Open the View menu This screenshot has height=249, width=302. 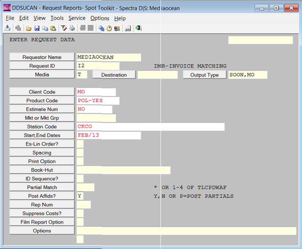pyautogui.click(x=39, y=18)
